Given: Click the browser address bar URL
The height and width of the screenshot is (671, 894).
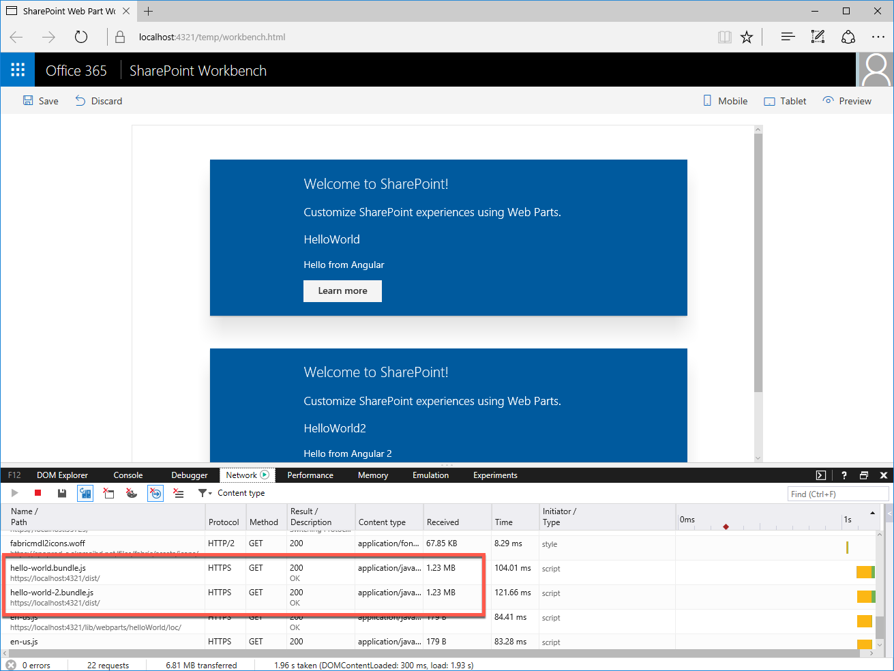Looking at the screenshot, I should point(212,37).
